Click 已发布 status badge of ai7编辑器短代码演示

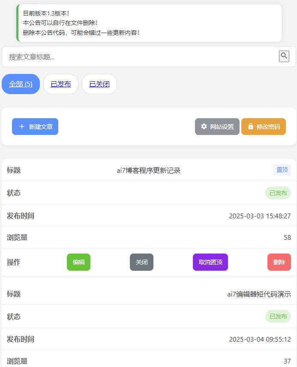[x=278, y=317]
